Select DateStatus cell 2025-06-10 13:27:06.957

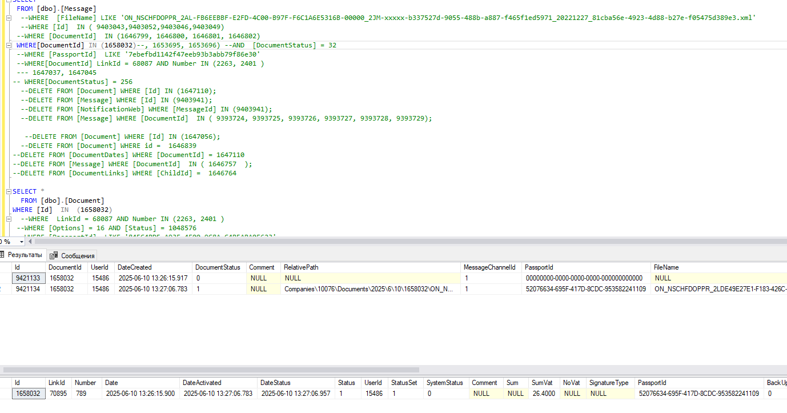[296, 394]
